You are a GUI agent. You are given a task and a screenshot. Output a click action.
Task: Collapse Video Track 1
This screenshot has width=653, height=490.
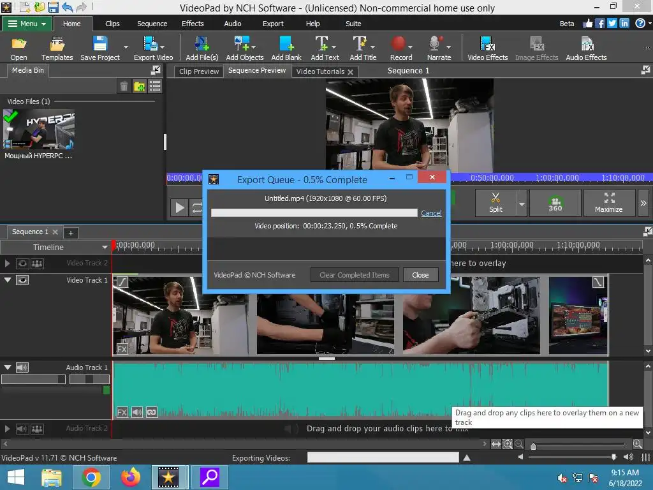click(8, 280)
